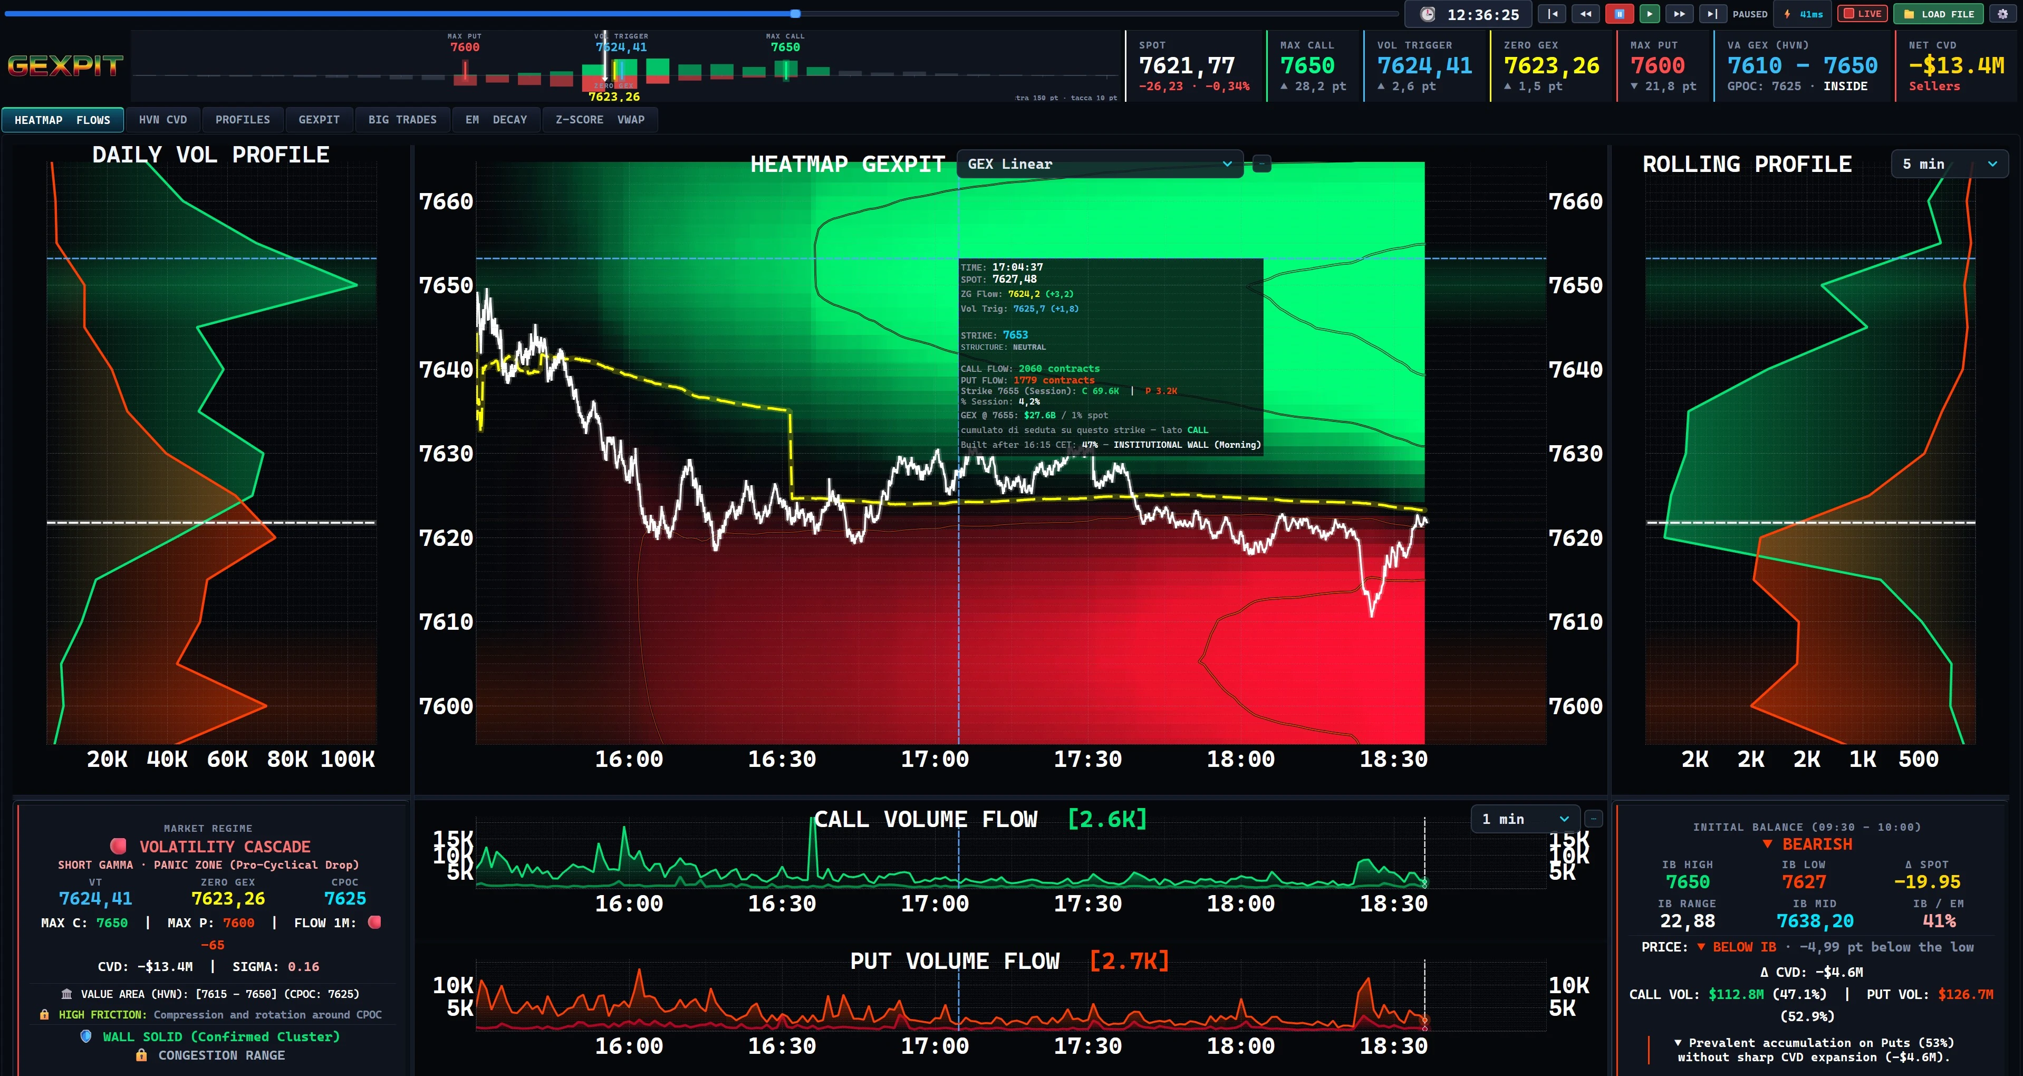Click the WALL SOLID shield icon
This screenshot has height=1076, width=2023.
click(x=86, y=1036)
